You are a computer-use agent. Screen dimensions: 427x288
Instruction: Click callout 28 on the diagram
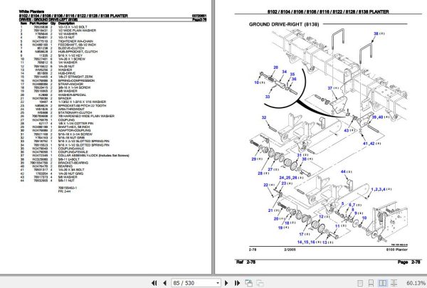pyautogui.click(x=260, y=173)
